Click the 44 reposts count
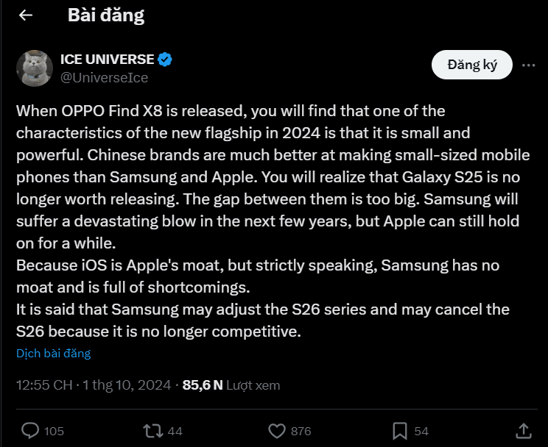 point(175,432)
